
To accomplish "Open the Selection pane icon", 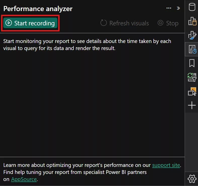I will [x=192, y=91].
